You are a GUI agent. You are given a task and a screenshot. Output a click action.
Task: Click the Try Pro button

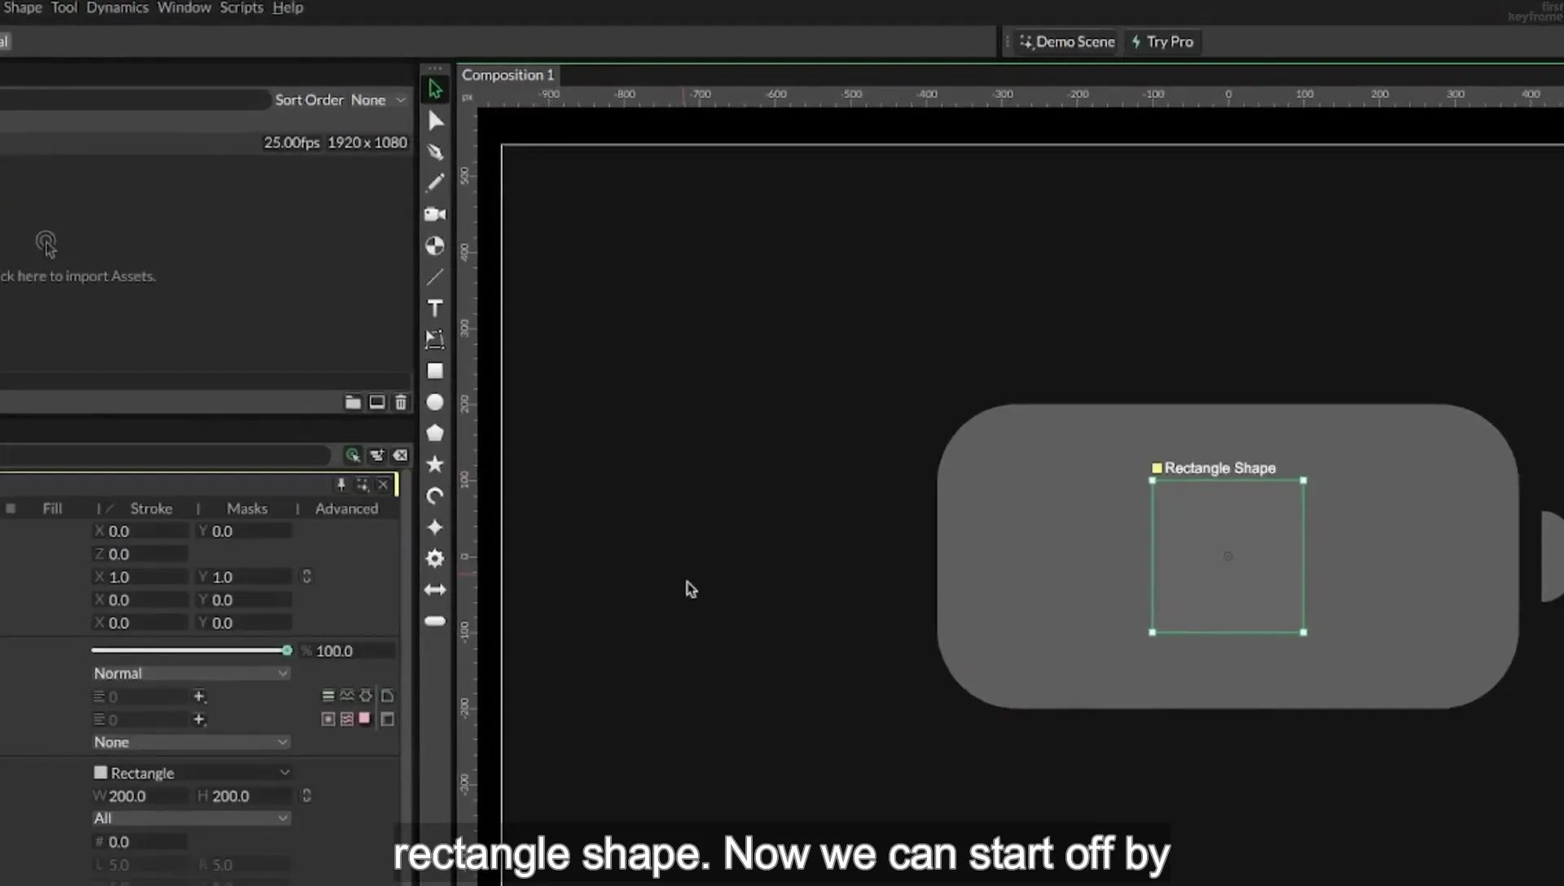point(1162,42)
